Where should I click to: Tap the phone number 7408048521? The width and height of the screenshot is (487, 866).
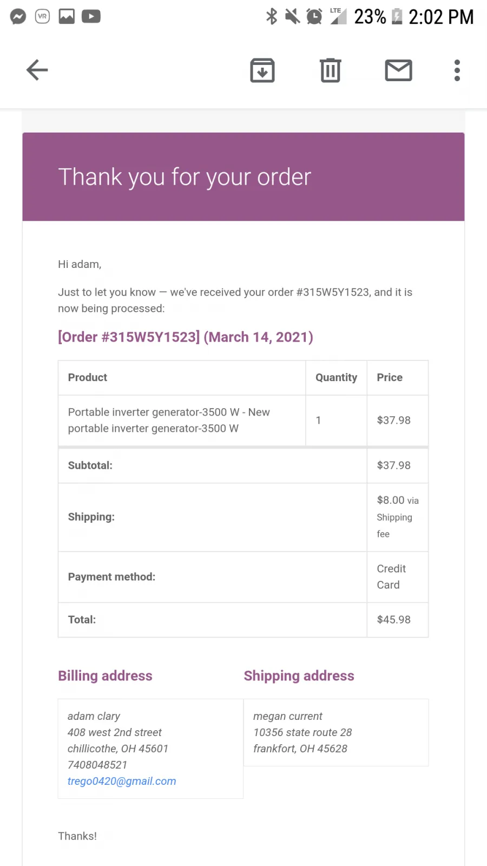click(x=97, y=765)
